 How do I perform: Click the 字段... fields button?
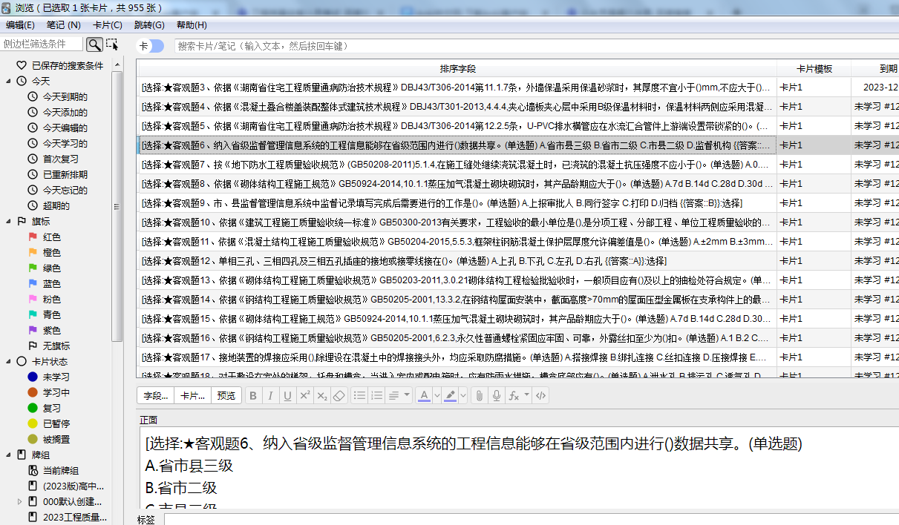(156, 396)
